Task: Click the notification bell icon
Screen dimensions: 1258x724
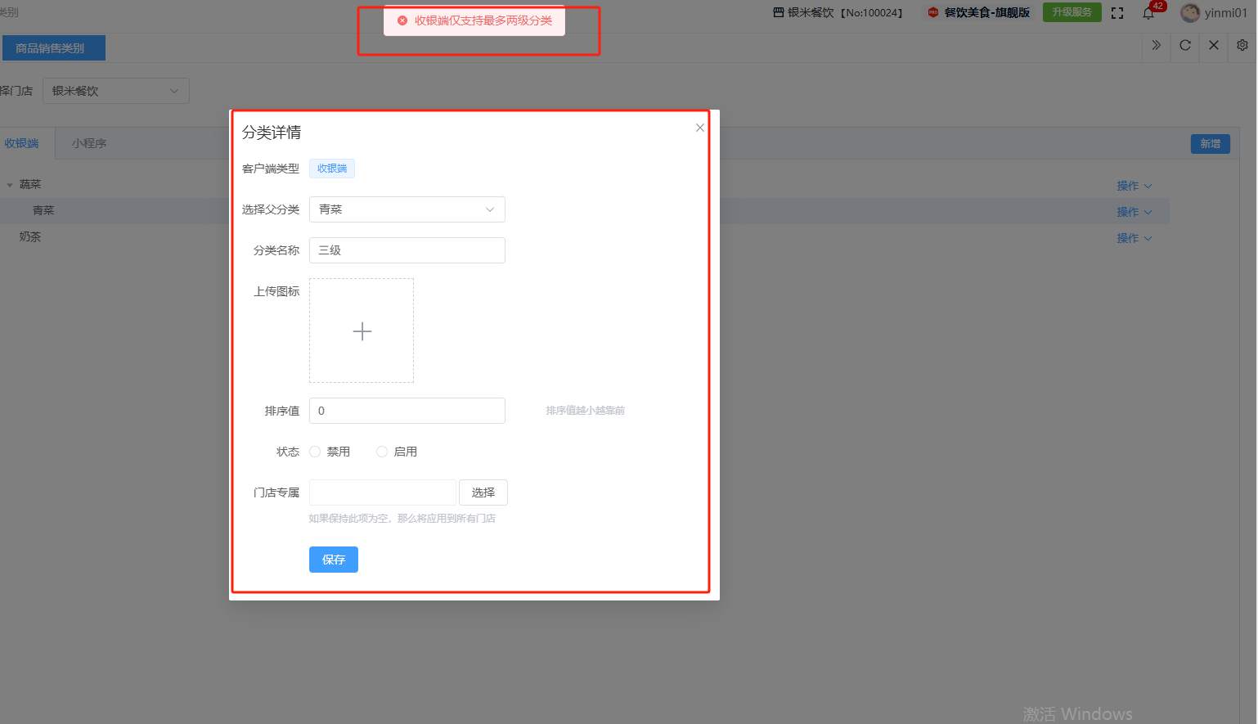Action: pyautogui.click(x=1148, y=13)
